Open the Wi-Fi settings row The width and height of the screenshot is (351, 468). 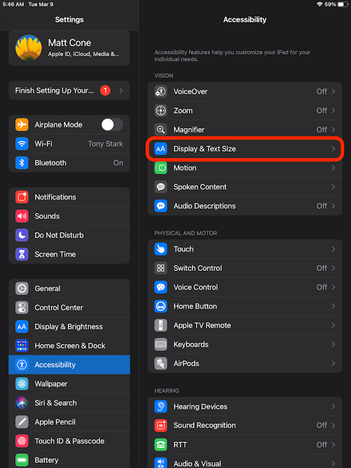click(x=69, y=143)
